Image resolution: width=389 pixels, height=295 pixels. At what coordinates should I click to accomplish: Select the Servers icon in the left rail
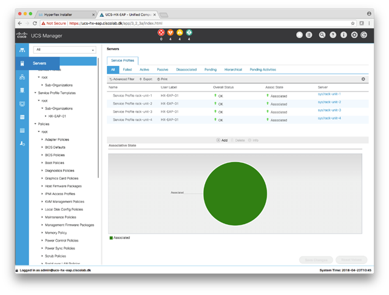point(22,64)
